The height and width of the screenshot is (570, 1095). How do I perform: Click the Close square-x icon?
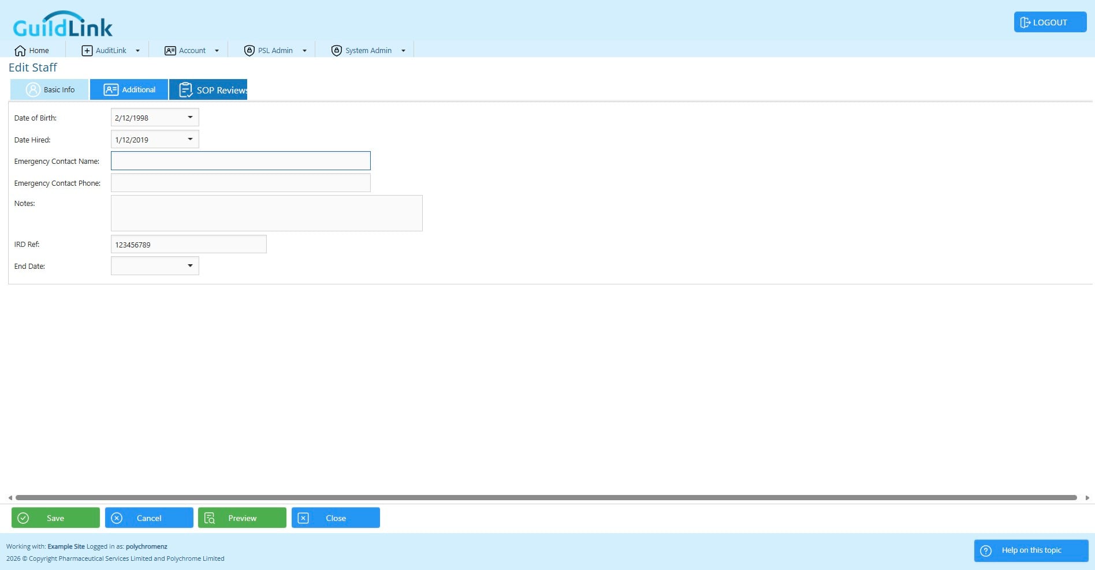pyautogui.click(x=303, y=518)
